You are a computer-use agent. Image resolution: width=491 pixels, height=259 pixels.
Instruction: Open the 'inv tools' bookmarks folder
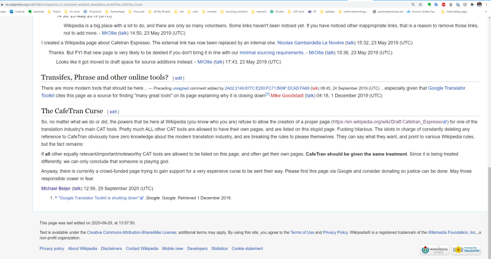click(72, 12)
